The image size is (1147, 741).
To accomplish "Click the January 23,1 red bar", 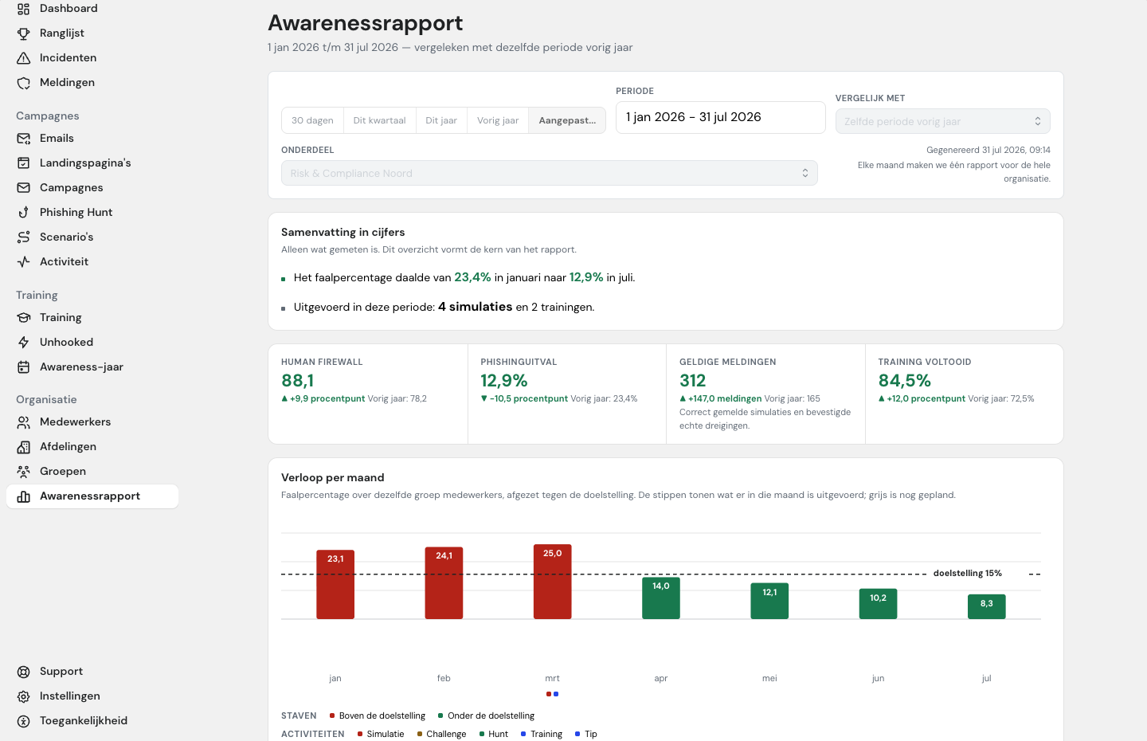I will (x=335, y=584).
